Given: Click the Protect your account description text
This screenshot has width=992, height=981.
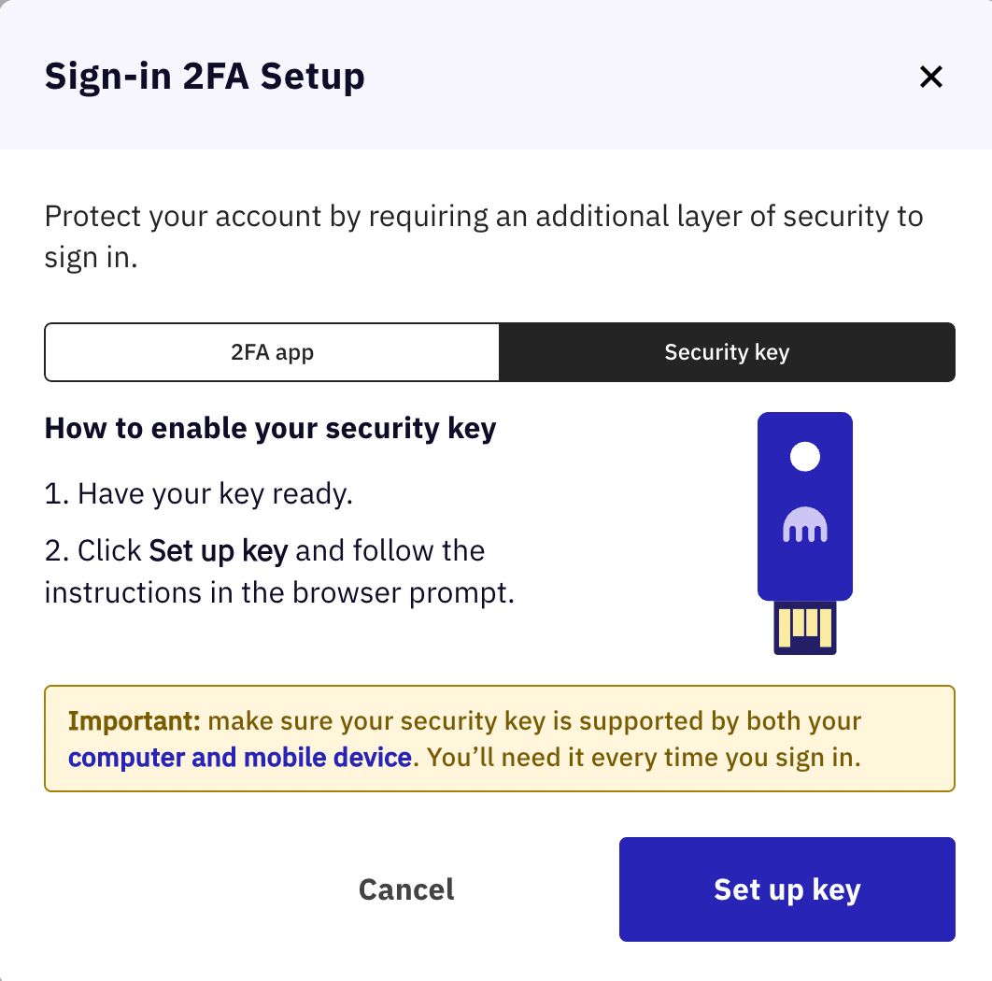Looking at the screenshot, I should tap(483, 217).
